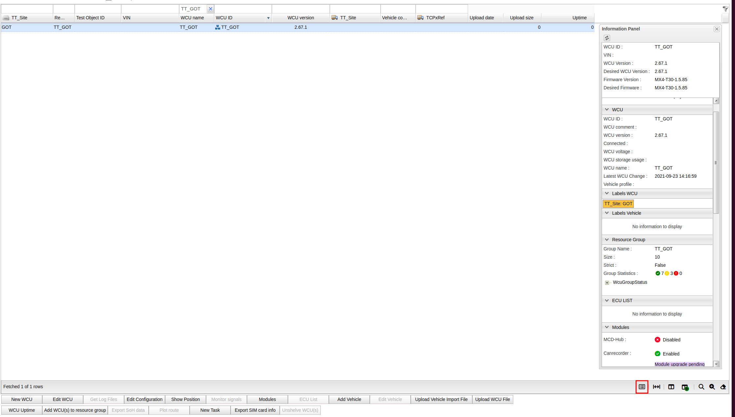Click the Information Panel scrollbar down arrow
This screenshot has height=417, width=735.
[716, 364]
